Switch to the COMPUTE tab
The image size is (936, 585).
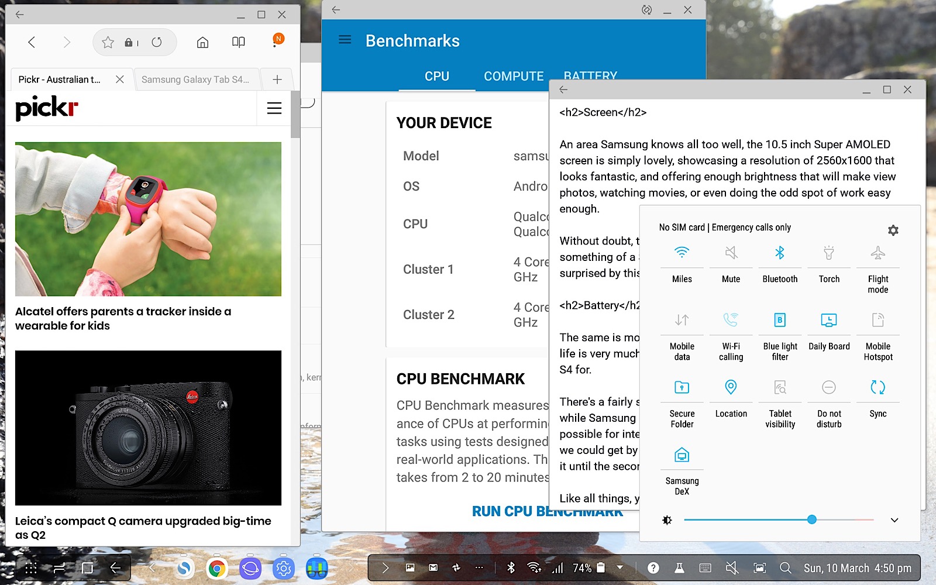tap(514, 76)
